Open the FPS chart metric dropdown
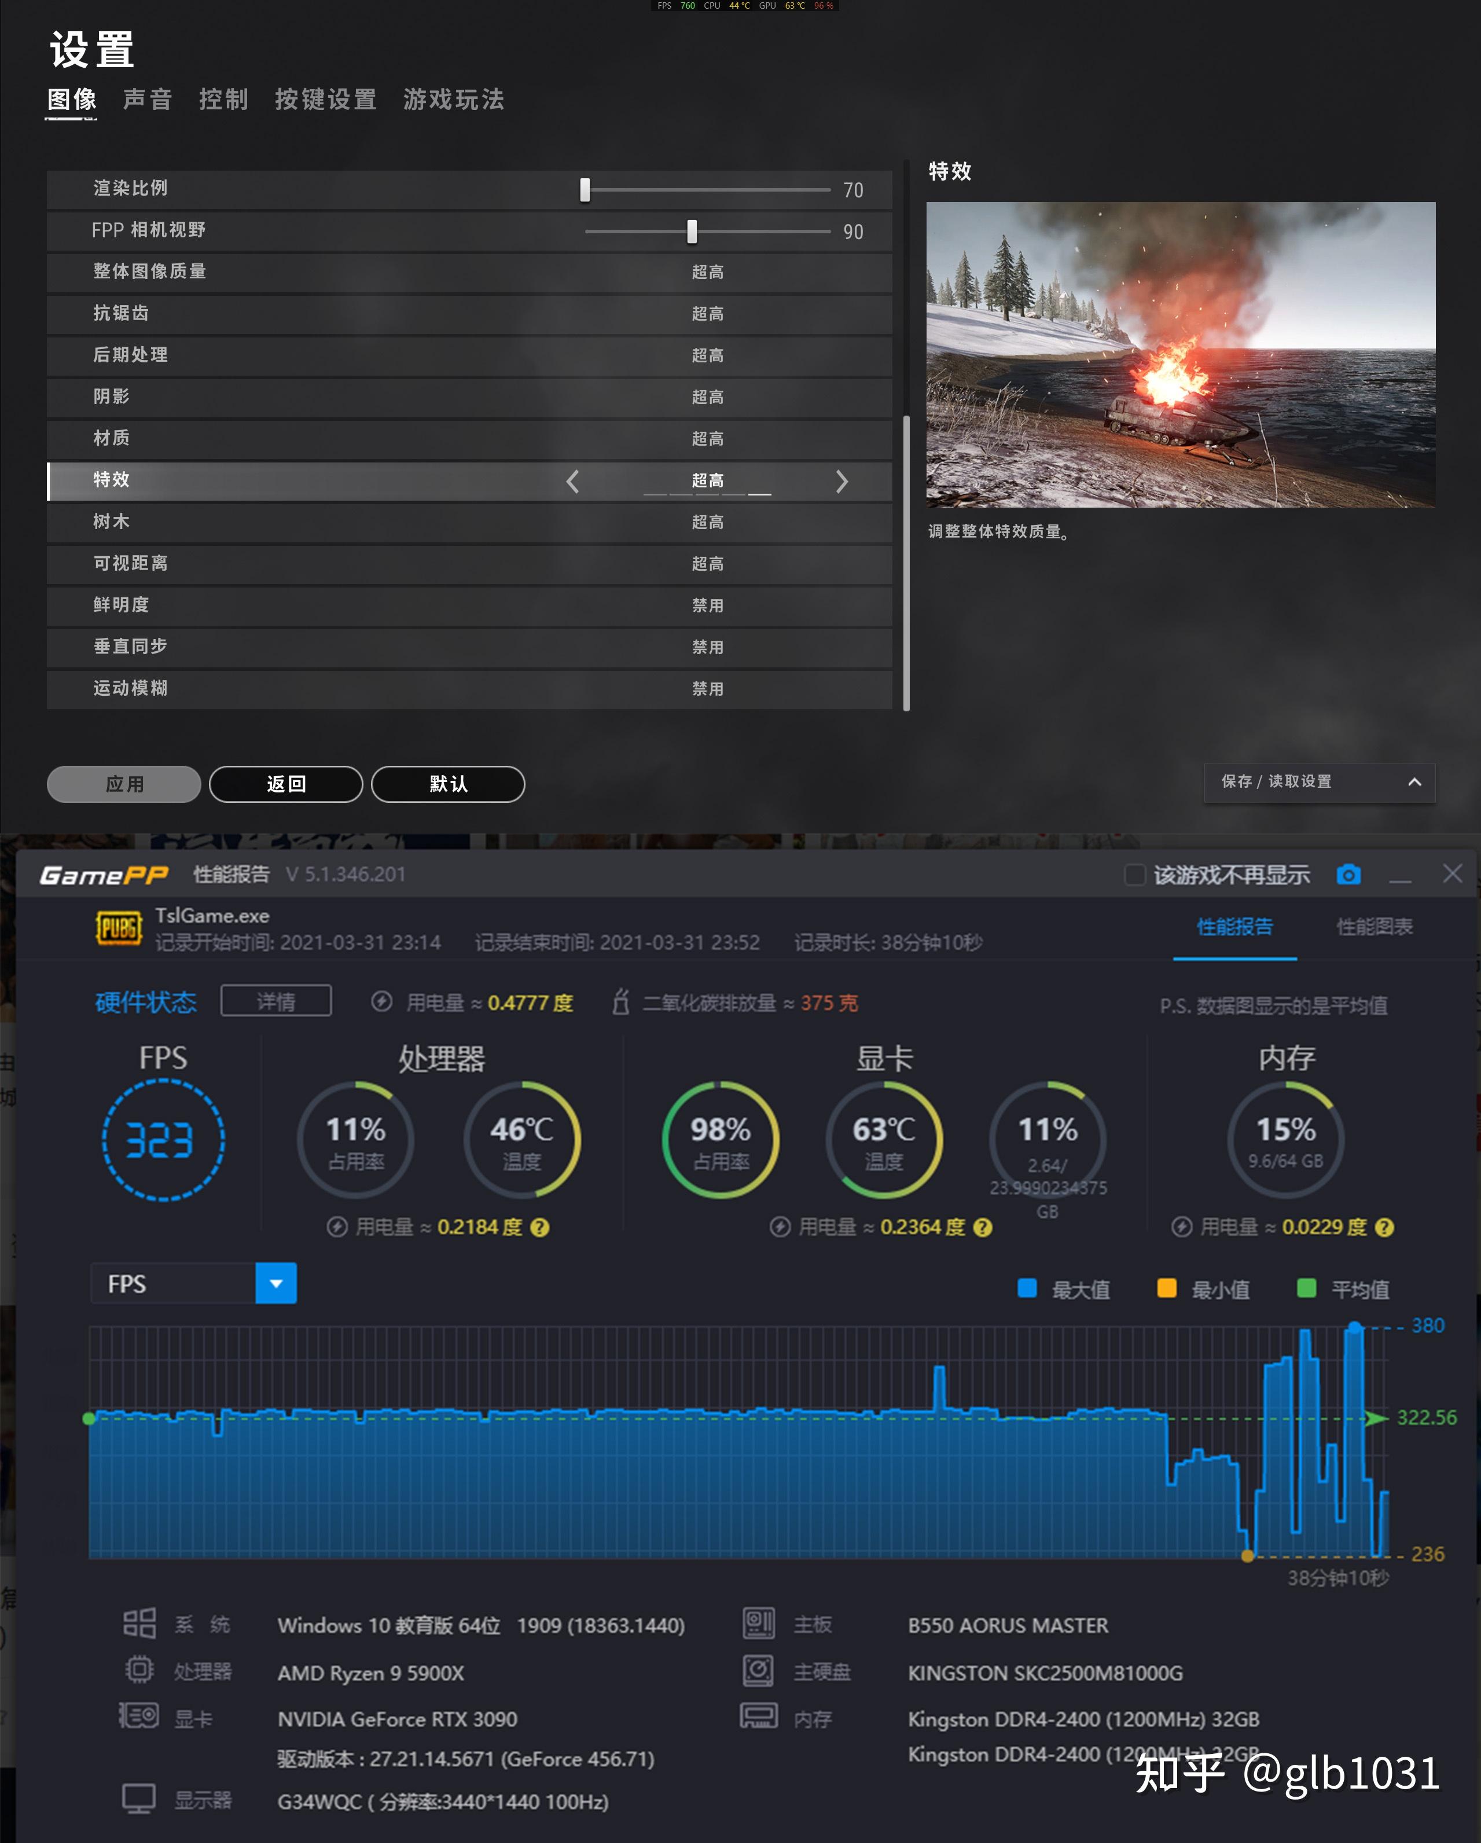Screen dimensions: 1481x1843 pyautogui.click(x=276, y=1283)
